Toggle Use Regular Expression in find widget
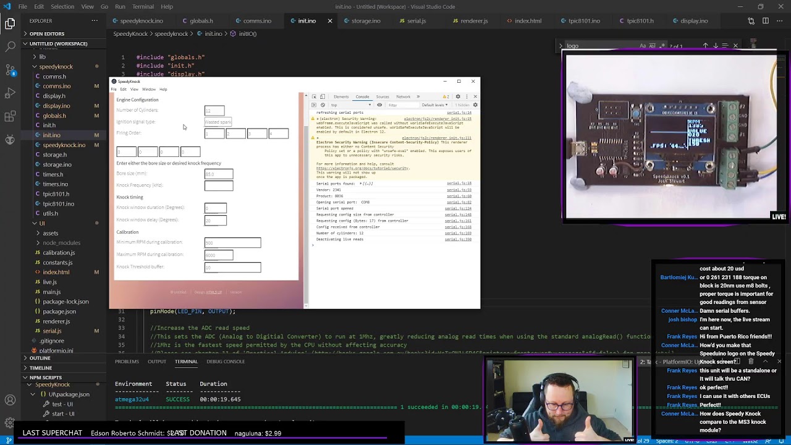Screen dimensions: 791x445 coord(662,46)
